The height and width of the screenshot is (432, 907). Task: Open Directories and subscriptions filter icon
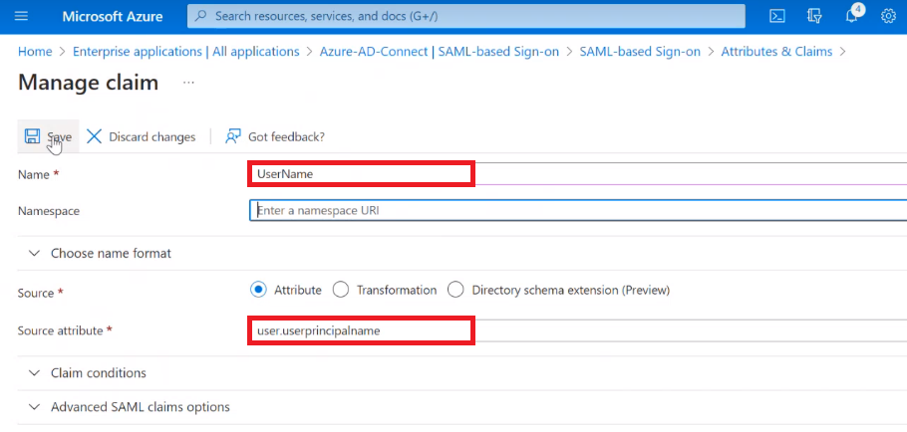point(814,16)
